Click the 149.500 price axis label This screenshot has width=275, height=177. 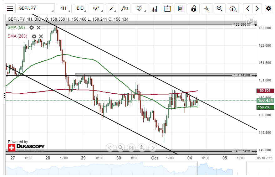(x=265, y=133)
